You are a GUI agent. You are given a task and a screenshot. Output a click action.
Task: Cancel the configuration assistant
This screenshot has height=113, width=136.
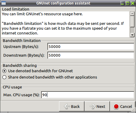point(123,106)
